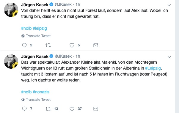Open the #nonazis hashtag
179x113 pixels.
point(41,92)
